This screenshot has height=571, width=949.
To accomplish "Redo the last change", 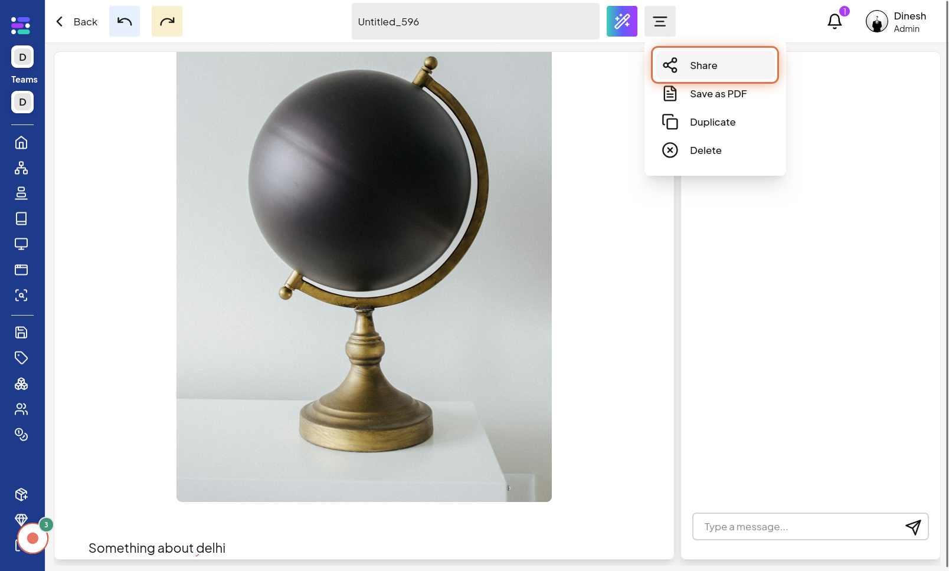I will click(167, 21).
